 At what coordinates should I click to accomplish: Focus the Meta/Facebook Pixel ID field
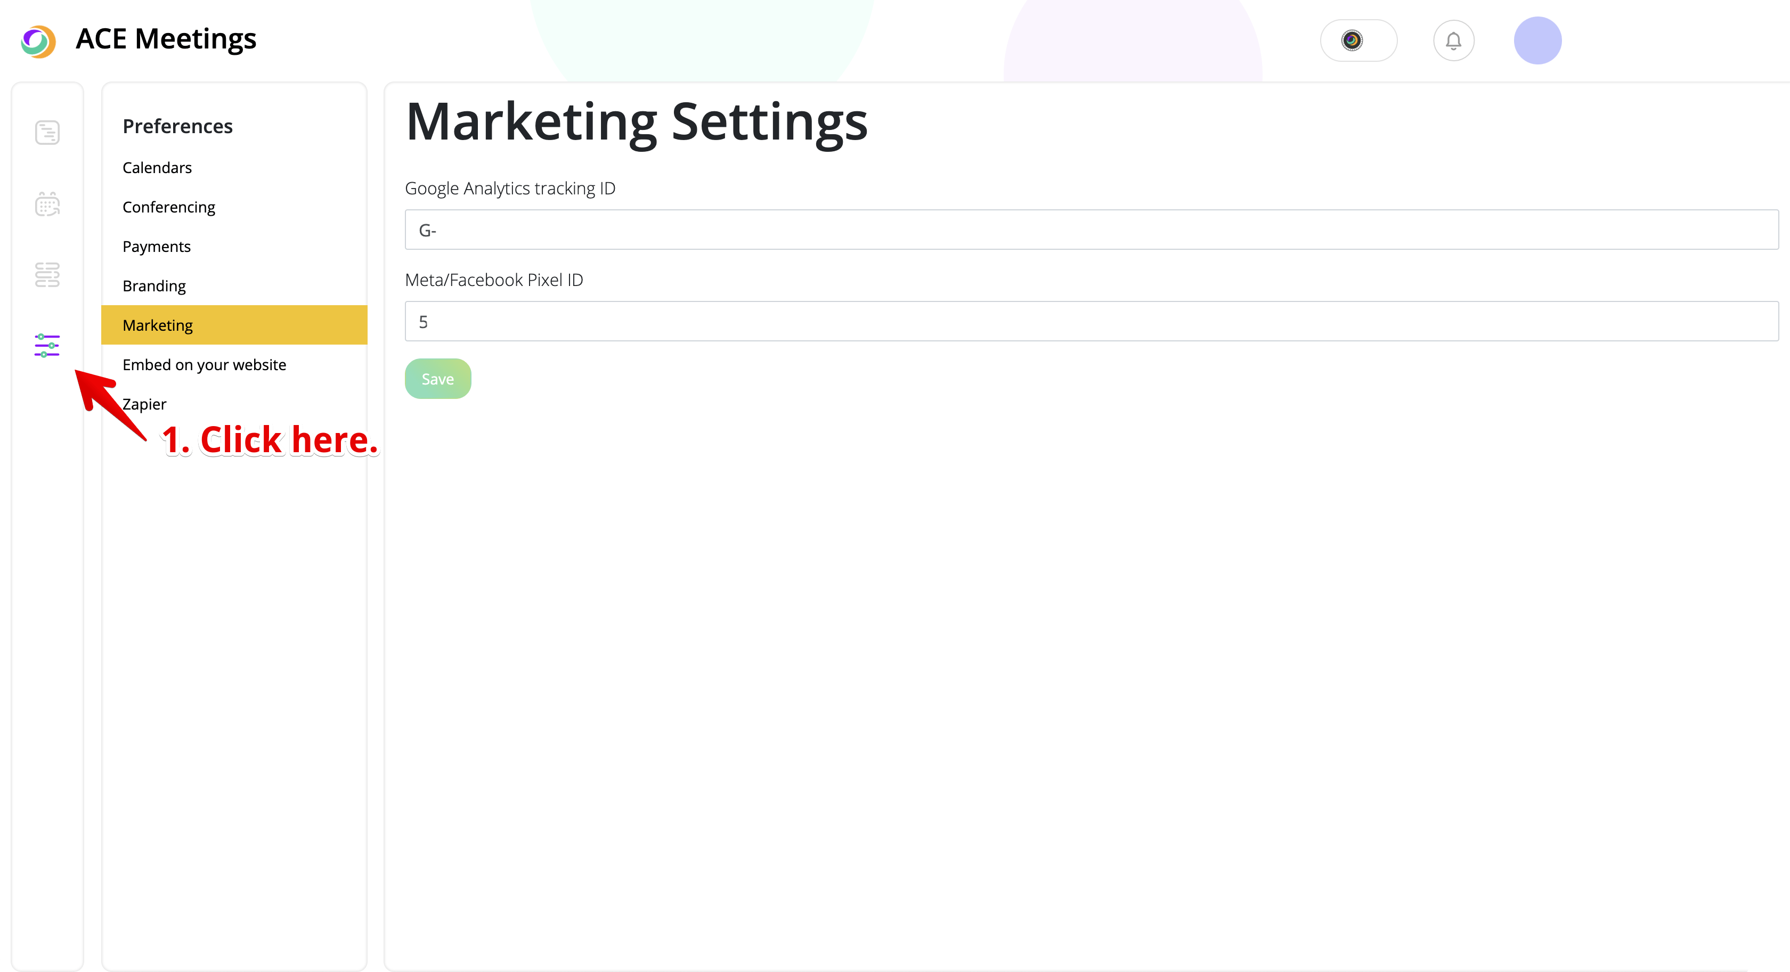(1091, 322)
